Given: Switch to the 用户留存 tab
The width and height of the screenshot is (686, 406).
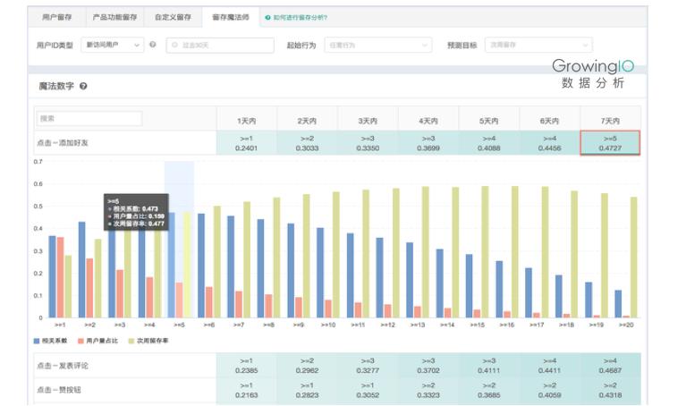Looking at the screenshot, I should point(58,17).
